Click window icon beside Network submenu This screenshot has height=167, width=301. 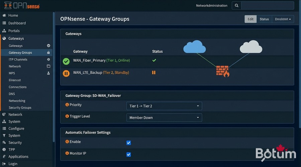click(48, 66)
